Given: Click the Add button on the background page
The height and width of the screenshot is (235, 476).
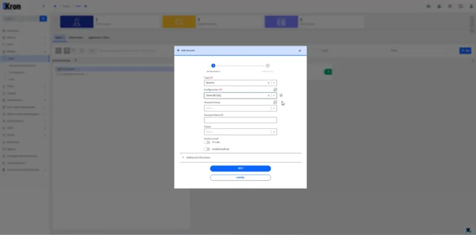Looking at the screenshot, I should 465,51.
